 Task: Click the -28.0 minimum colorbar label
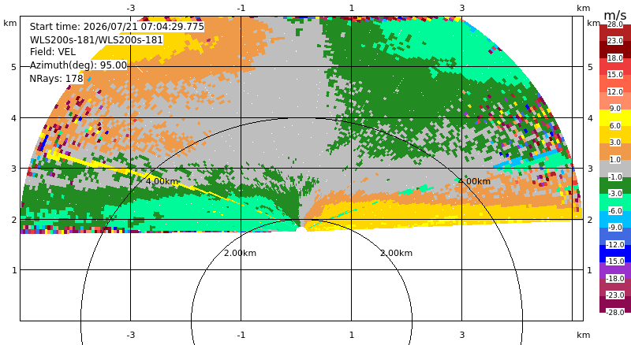pos(614,313)
